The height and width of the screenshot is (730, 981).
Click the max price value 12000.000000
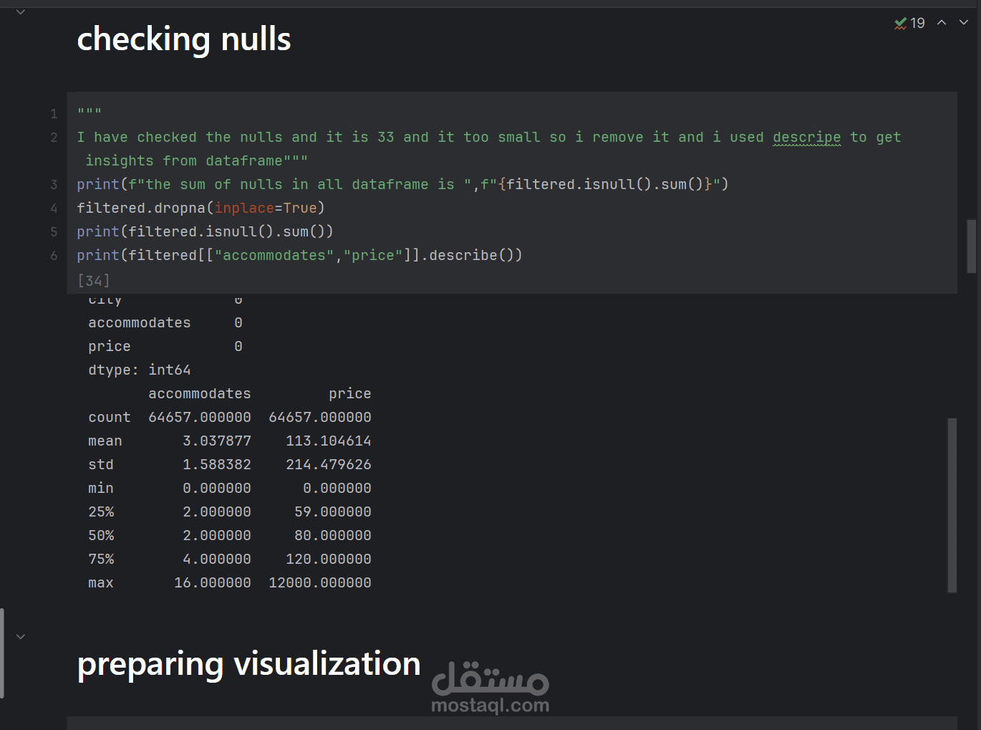tap(319, 583)
